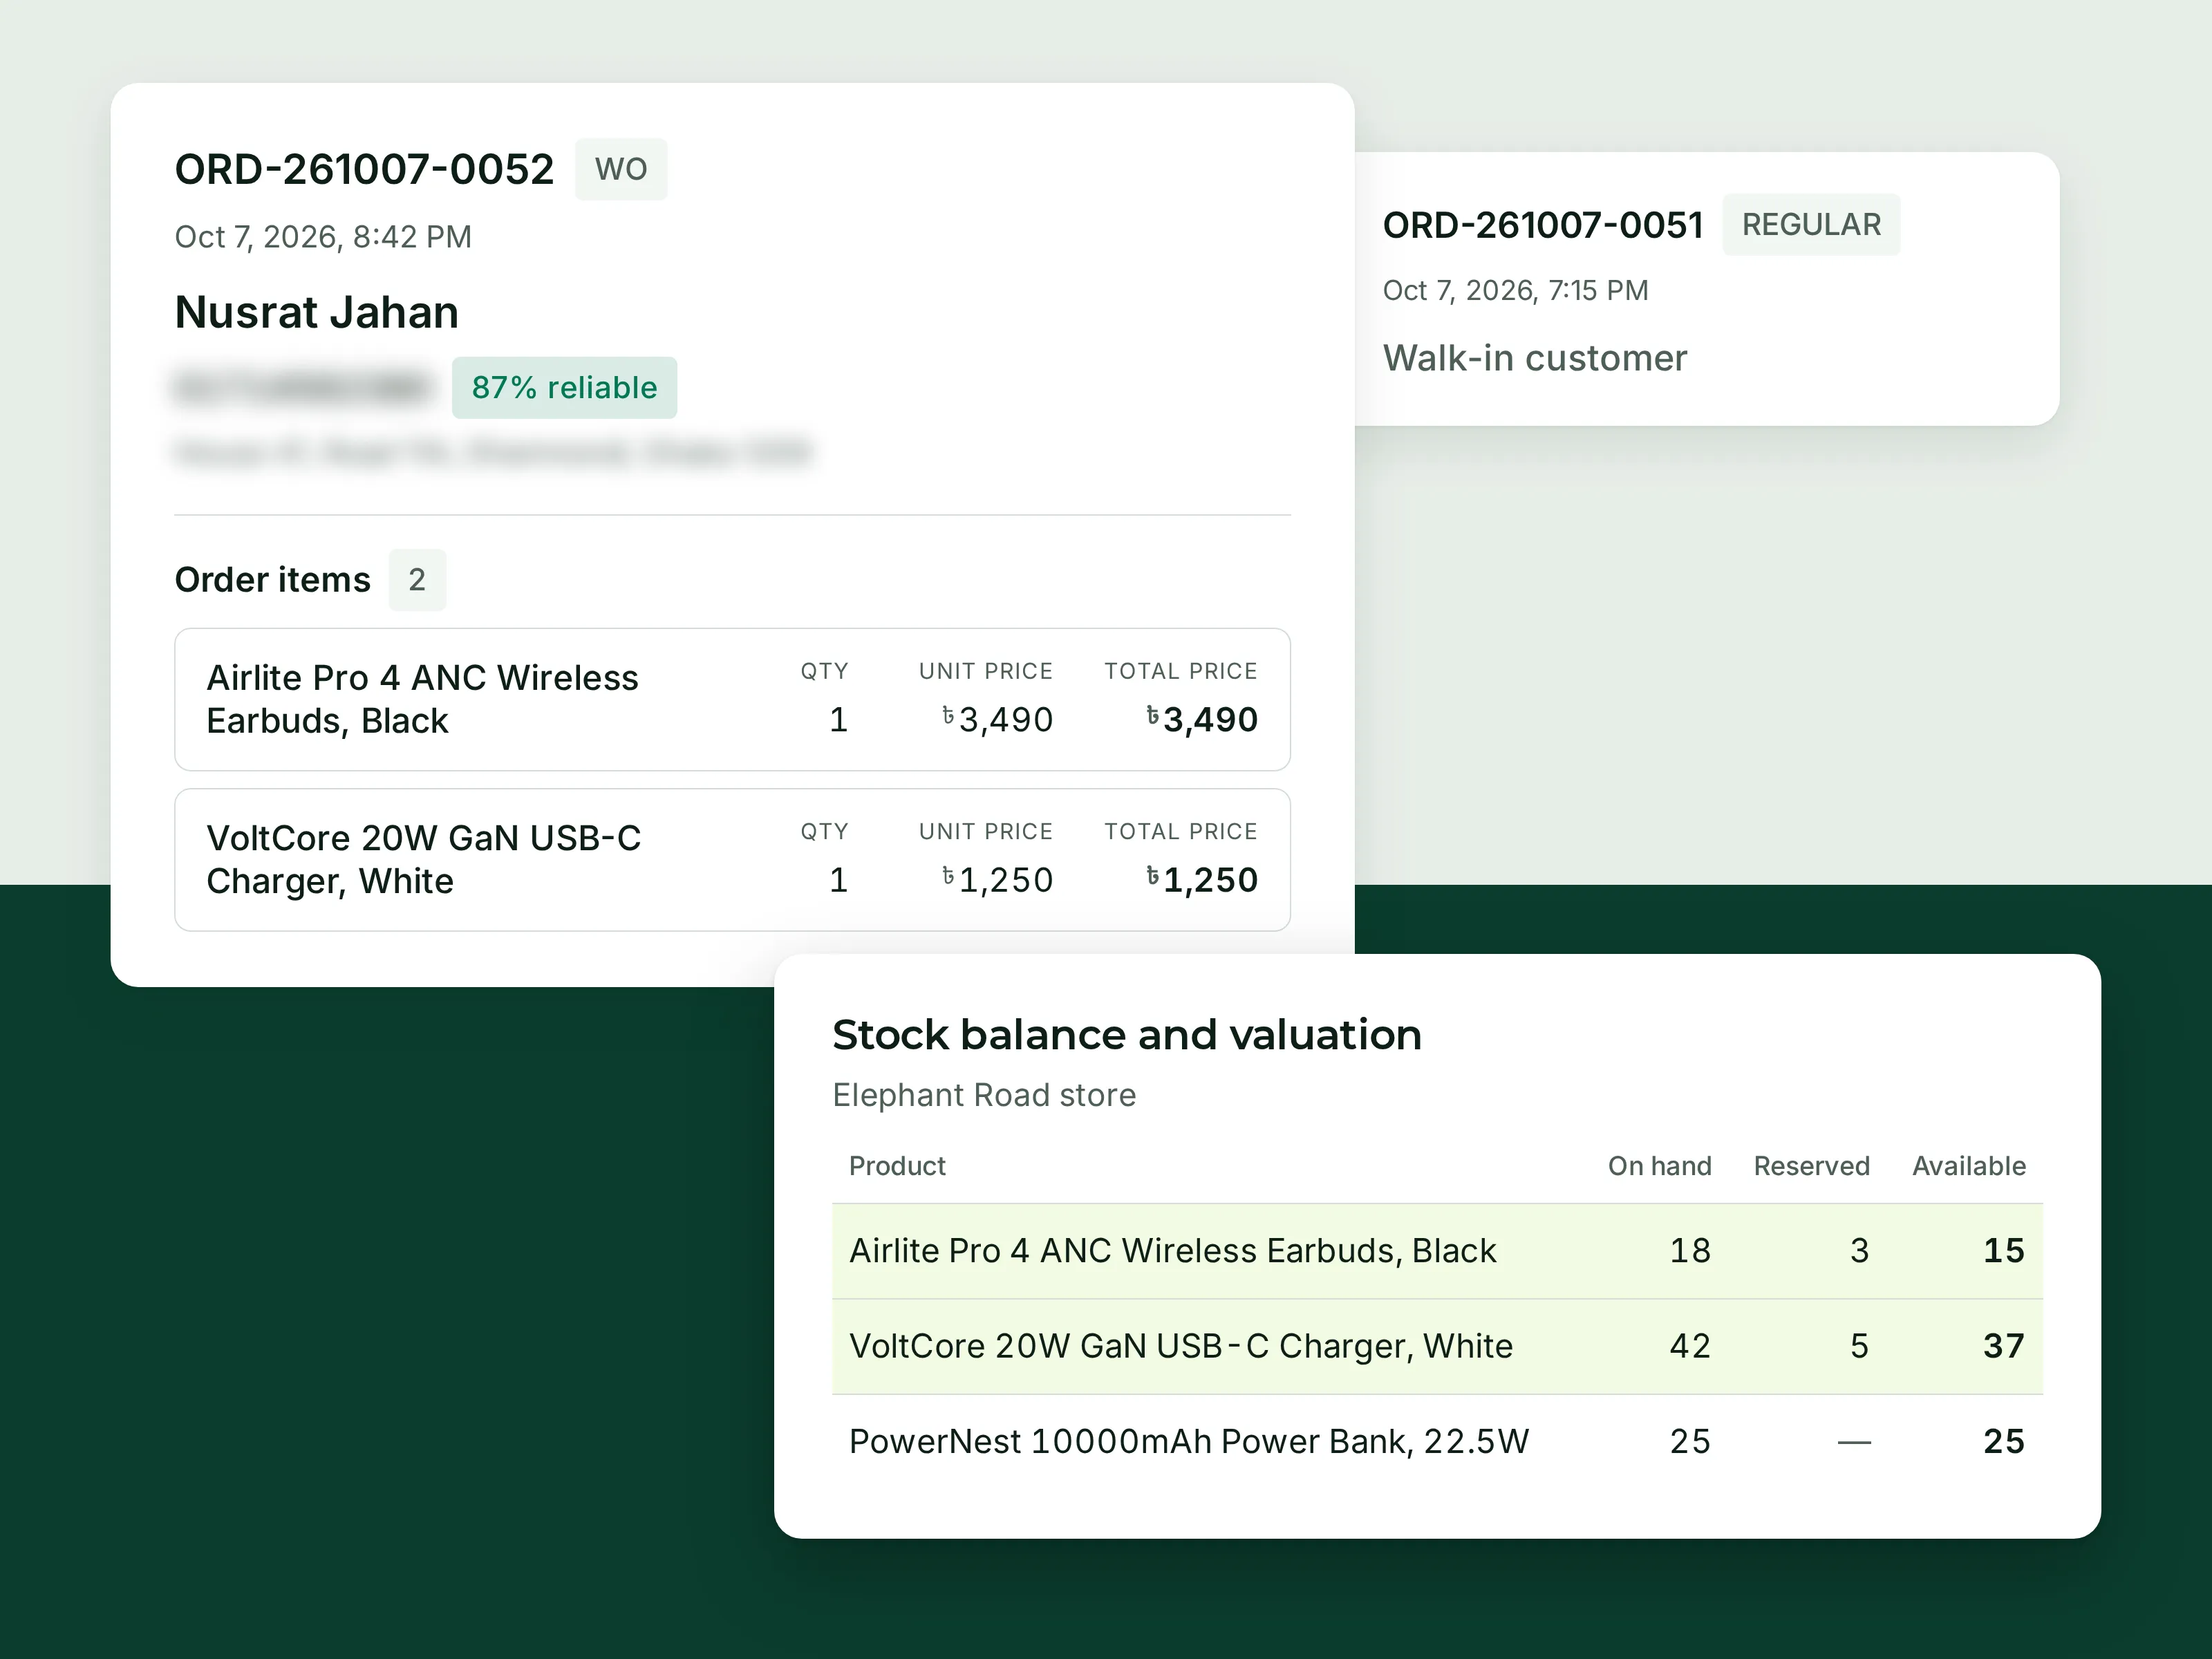This screenshot has height=1659, width=2212.
Task: Select PowerNest 10000mAh Power Bank stock row
Action: (1437, 1442)
